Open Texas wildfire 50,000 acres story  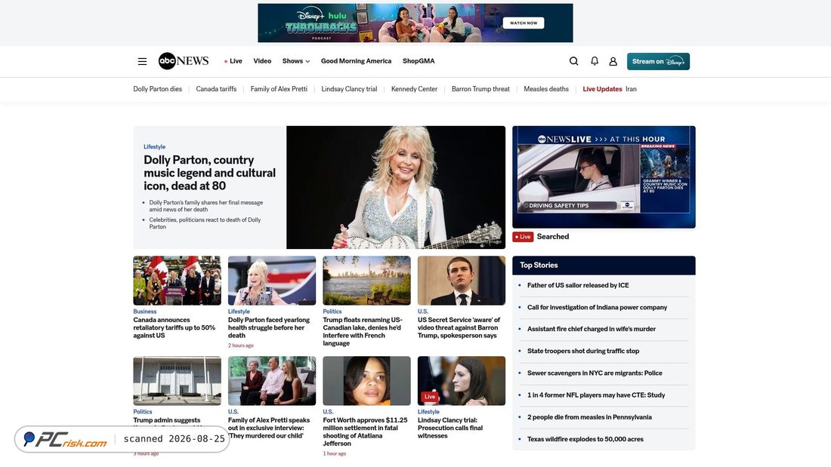pyautogui.click(x=585, y=440)
